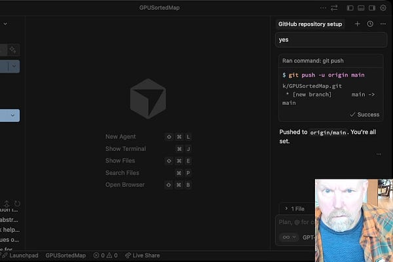This screenshot has height=262, width=393.
Task: Click the Success status of the command
Action: pos(365,115)
